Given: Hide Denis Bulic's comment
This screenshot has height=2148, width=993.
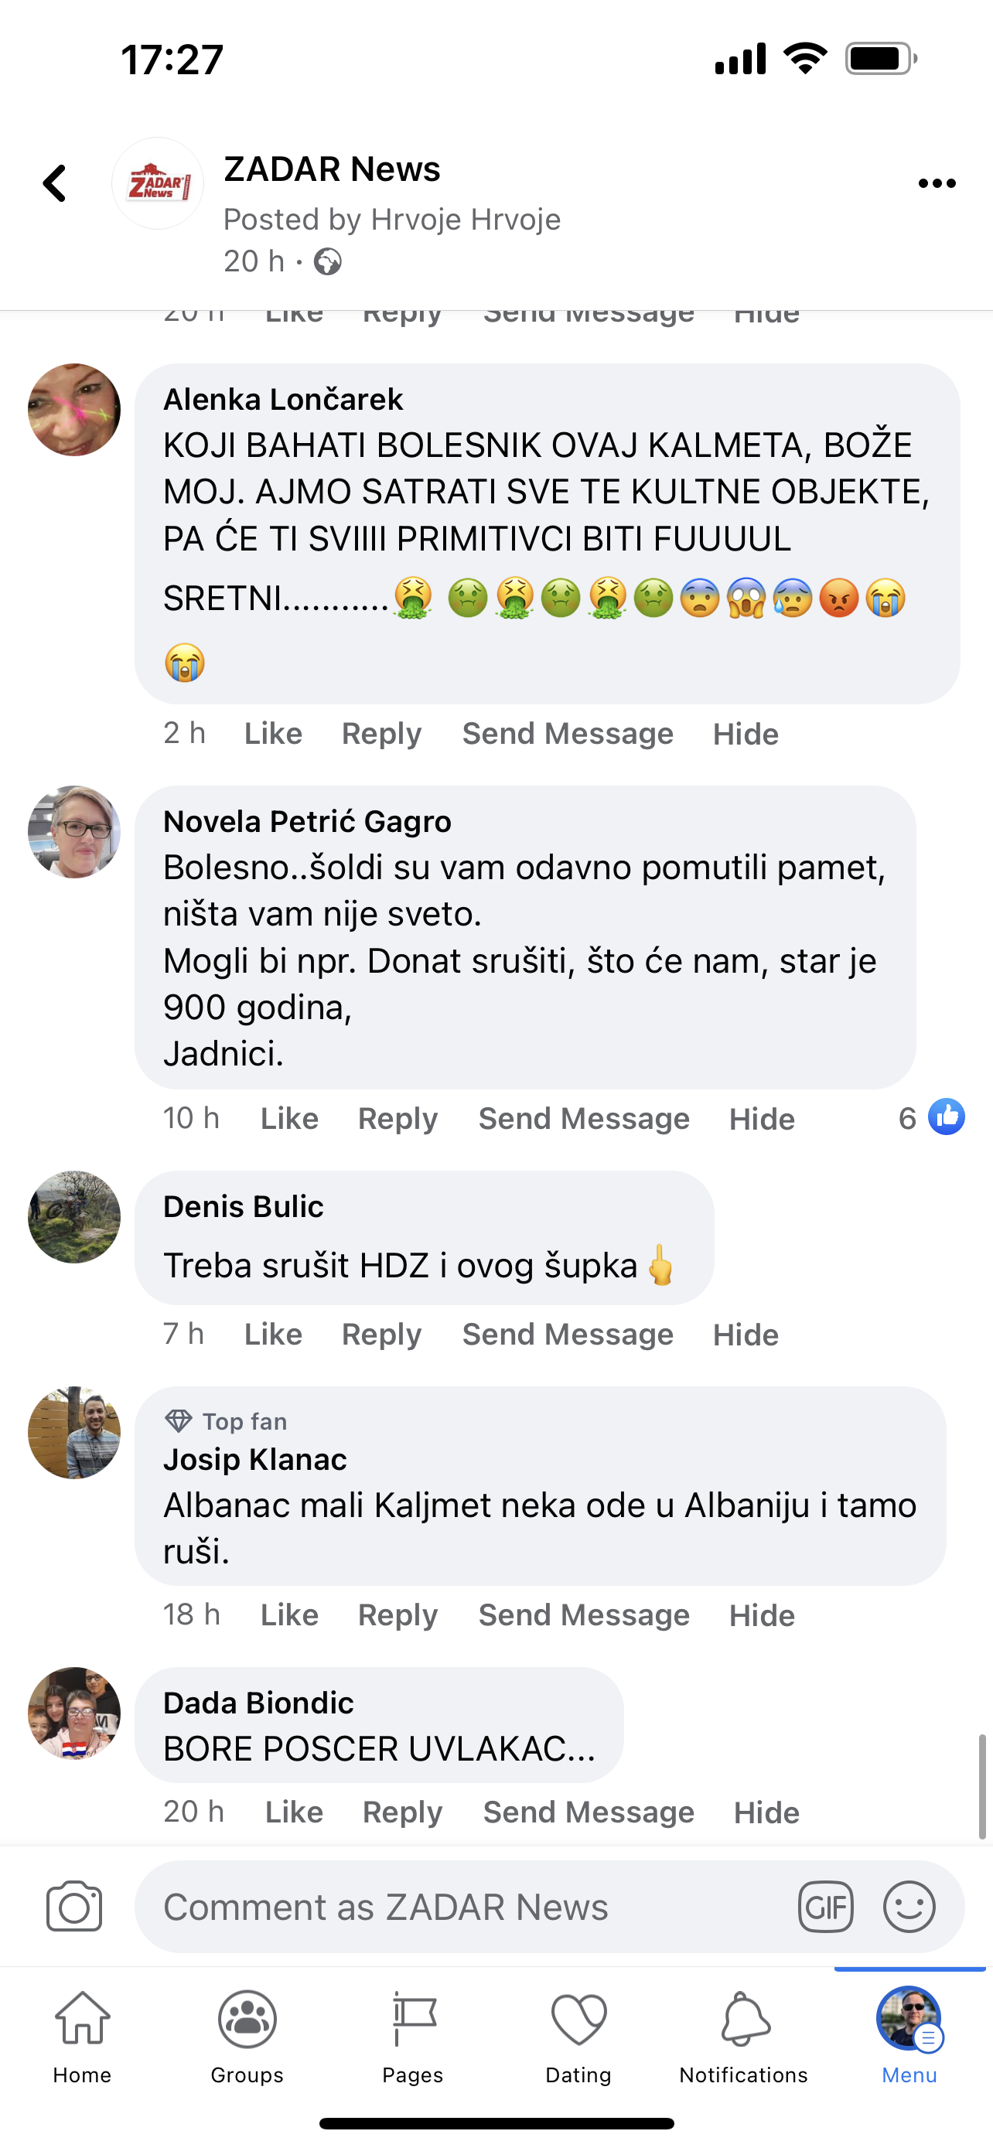Looking at the screenshot, I should pyautogui.click(x=746, y=1334).
